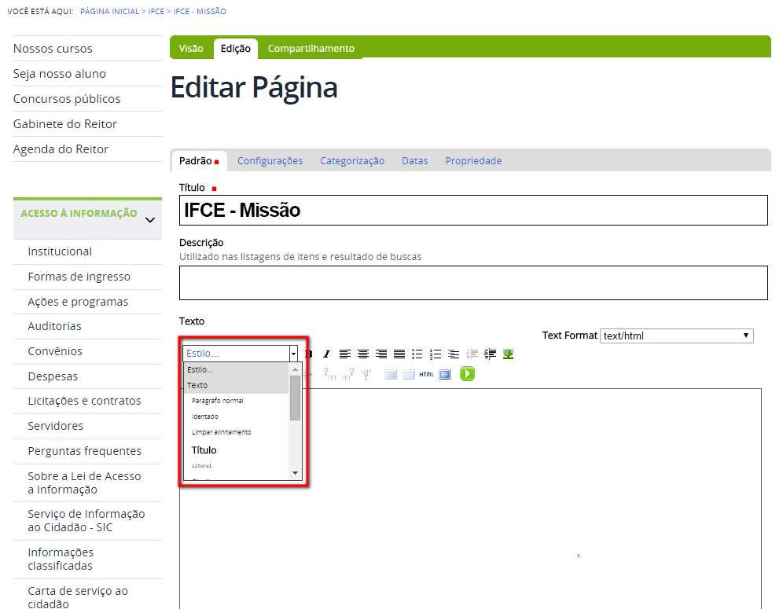Image resolution: width=783 pixels, height=609 pixels.
Task: Open Institucional sidebar item
Action: pos(60,251)
